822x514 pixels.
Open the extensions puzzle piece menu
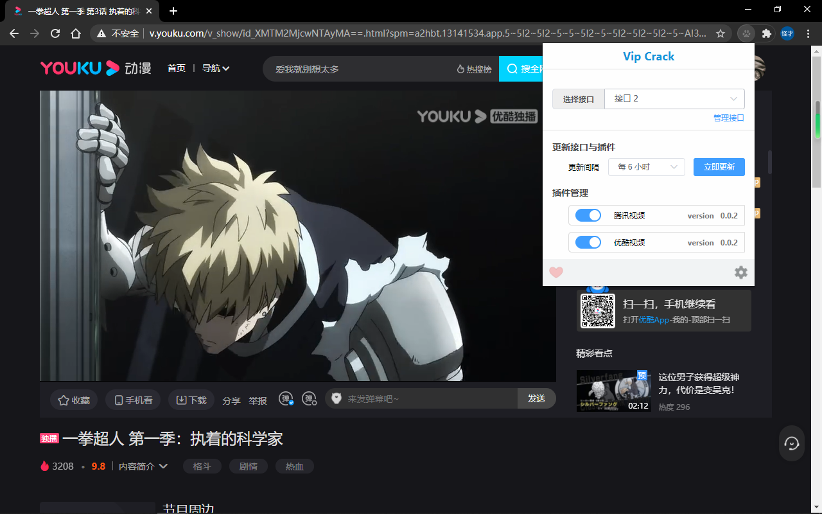[x=766, y=33]
